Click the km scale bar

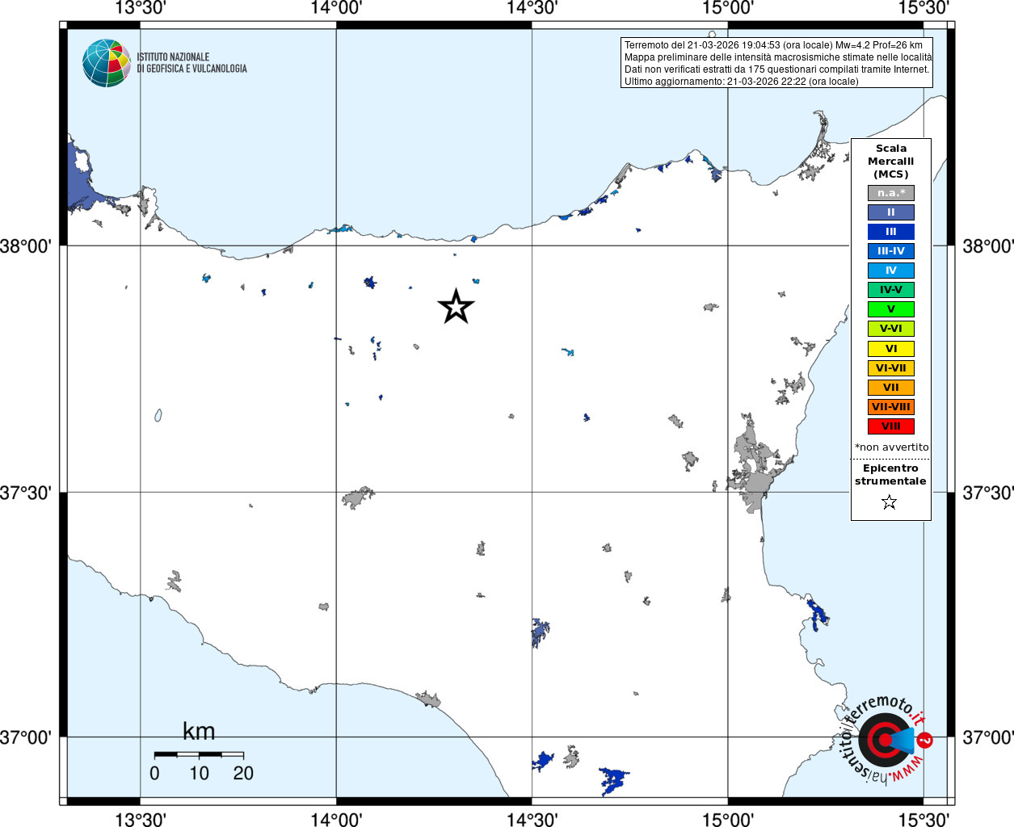199,754
